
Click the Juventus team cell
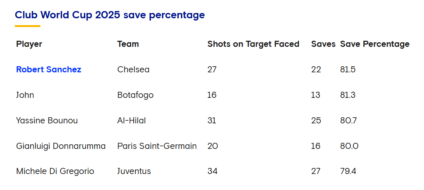(134, 171)
